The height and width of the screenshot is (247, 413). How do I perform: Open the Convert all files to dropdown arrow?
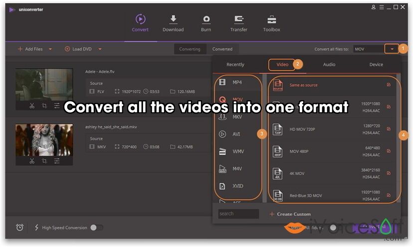(x=392, y=49)
